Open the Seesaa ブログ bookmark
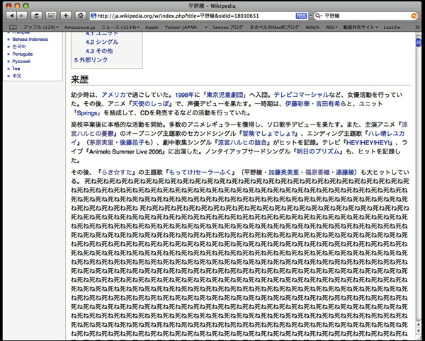The height and width of the screenshot is (341, 425). [227, 28]
